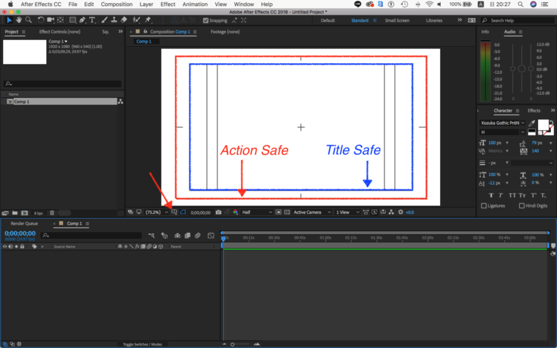Select the Eraser tool

click(123, 20)
